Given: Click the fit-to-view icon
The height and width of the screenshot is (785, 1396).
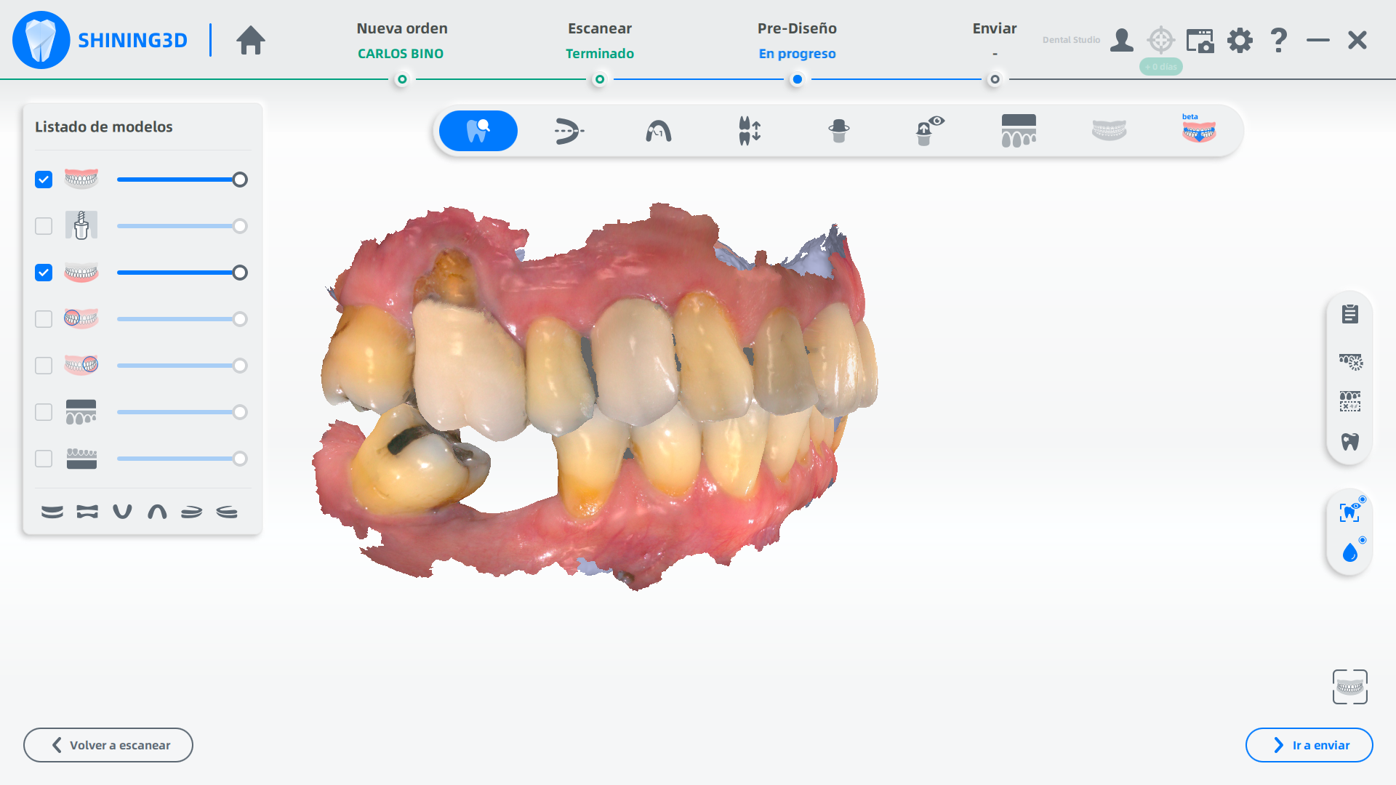Looking at the screenshot, I should tap(1349, 687).
